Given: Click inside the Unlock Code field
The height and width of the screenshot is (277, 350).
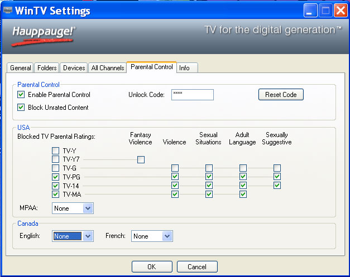Looking at the screenshot, I should pyautogui.click(x=192, y=95).
